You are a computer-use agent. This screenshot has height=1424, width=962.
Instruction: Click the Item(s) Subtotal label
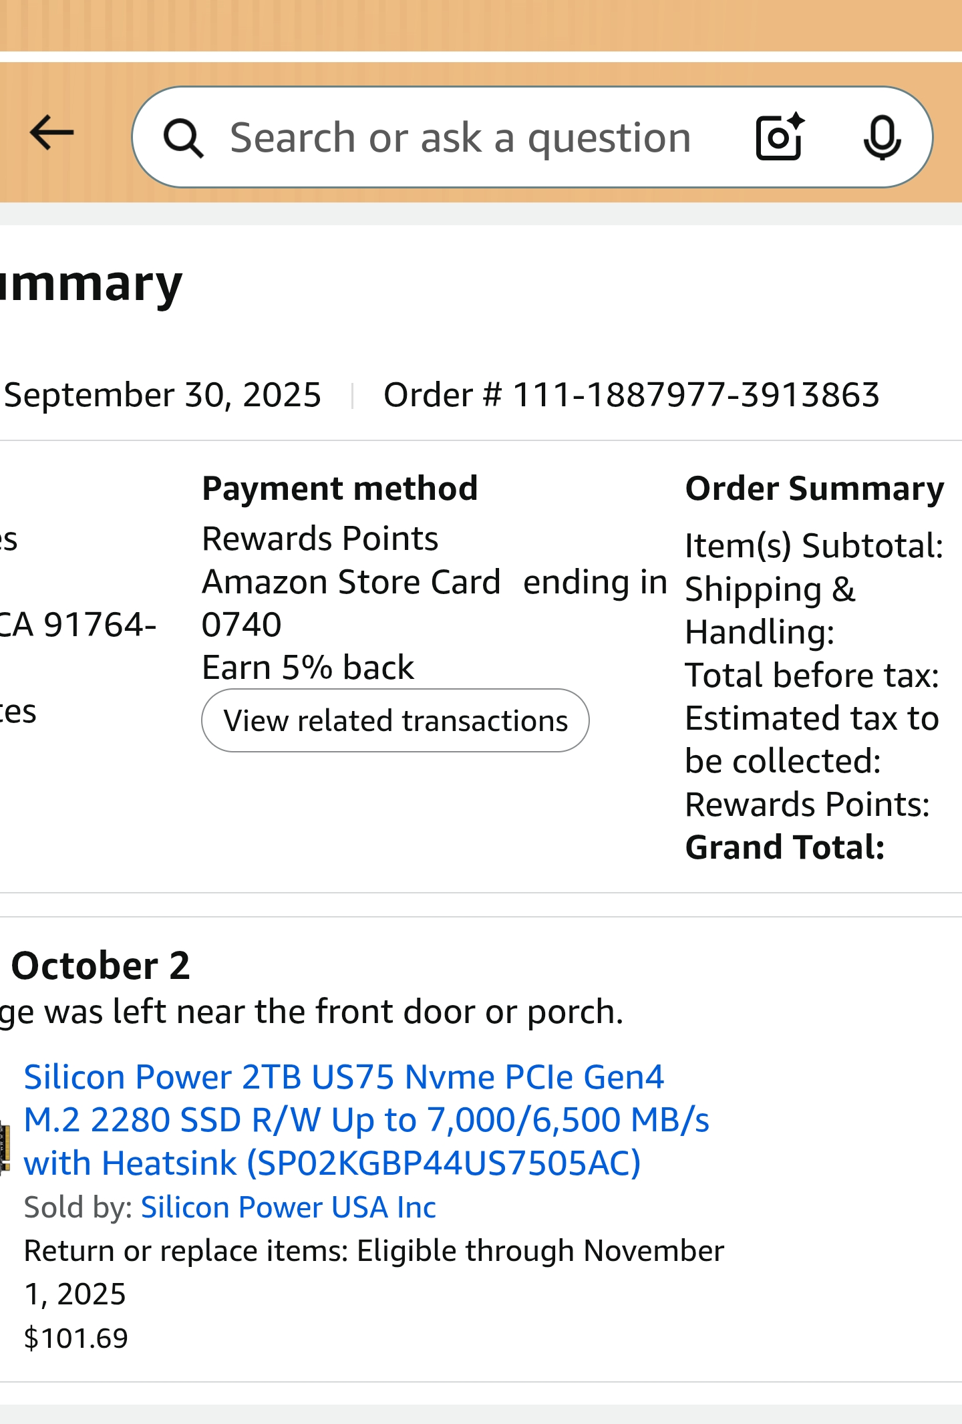click(x=814, y=546)
